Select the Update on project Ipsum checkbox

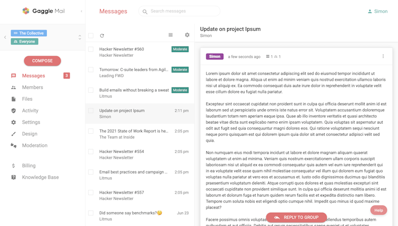[x=91, y=111]
